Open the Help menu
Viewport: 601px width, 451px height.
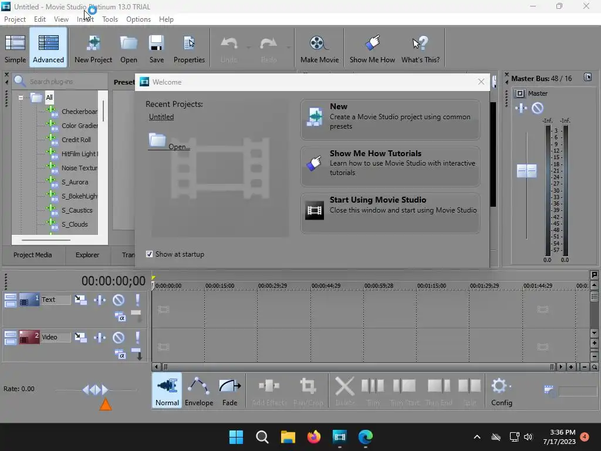click(166, 19)
